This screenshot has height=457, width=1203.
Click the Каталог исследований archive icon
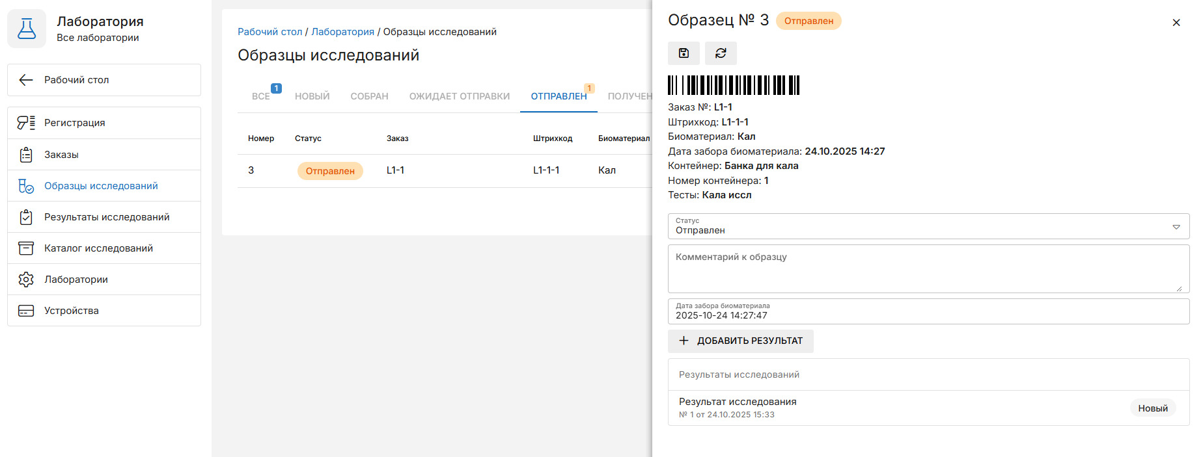(26, 248)
